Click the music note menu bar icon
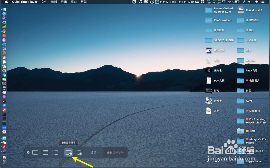 [140, 2]
